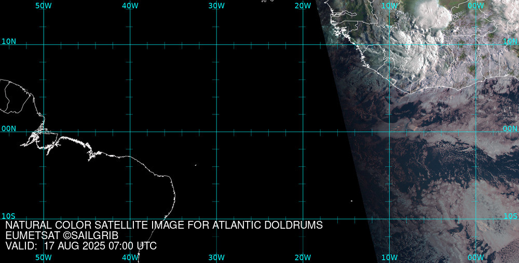Click the 10N latitude label on the left side
Viewport: 519px width, 263px height.
pos(9,42)
